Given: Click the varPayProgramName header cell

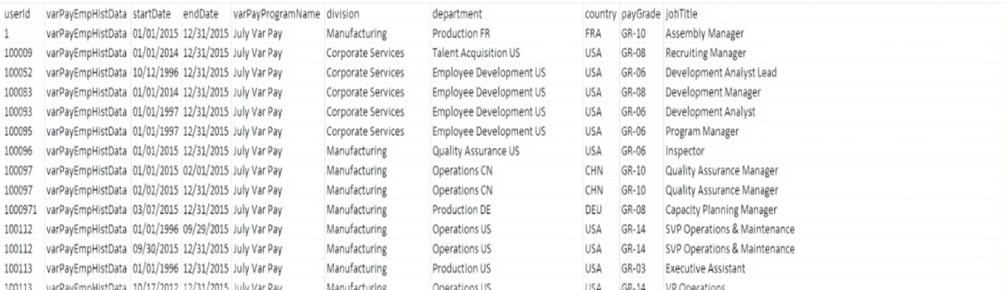Looking at the screenshot, I should pos(276,14).
